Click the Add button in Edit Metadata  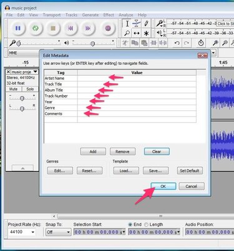pos(93,151)
